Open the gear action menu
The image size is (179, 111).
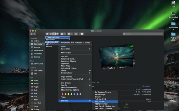(x=70, y=34)
